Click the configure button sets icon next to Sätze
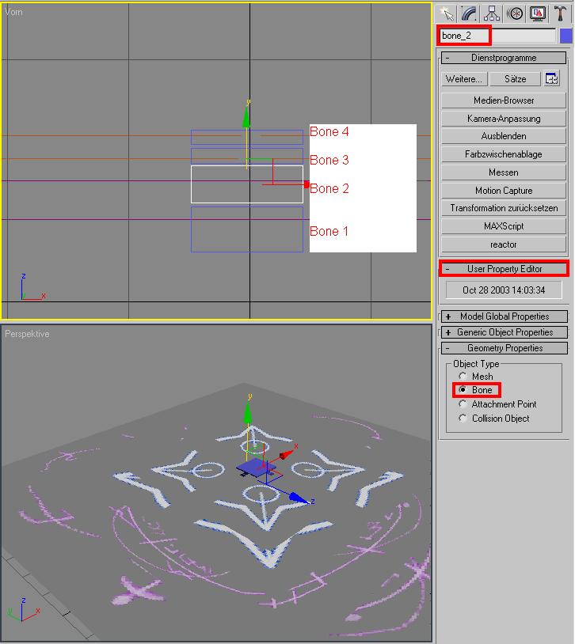 551,78
